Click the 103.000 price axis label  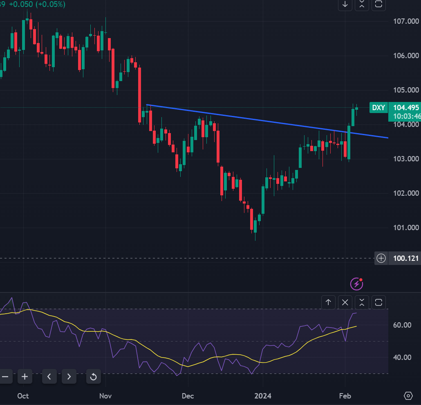coord(406,159)
